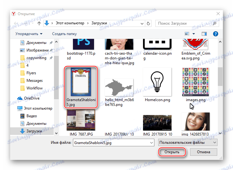The width and height of the screenshot is (233, 170).
Task: Click the navigation pane scroll up arrow
Action: [x=56, y=42]
